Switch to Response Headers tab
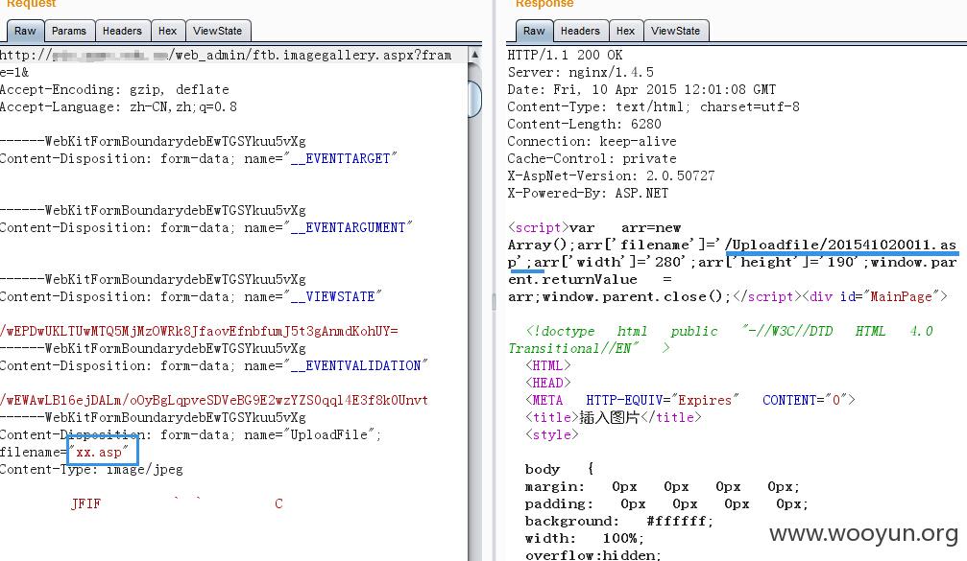Screen dimensions: 967x561 (580, 31)
